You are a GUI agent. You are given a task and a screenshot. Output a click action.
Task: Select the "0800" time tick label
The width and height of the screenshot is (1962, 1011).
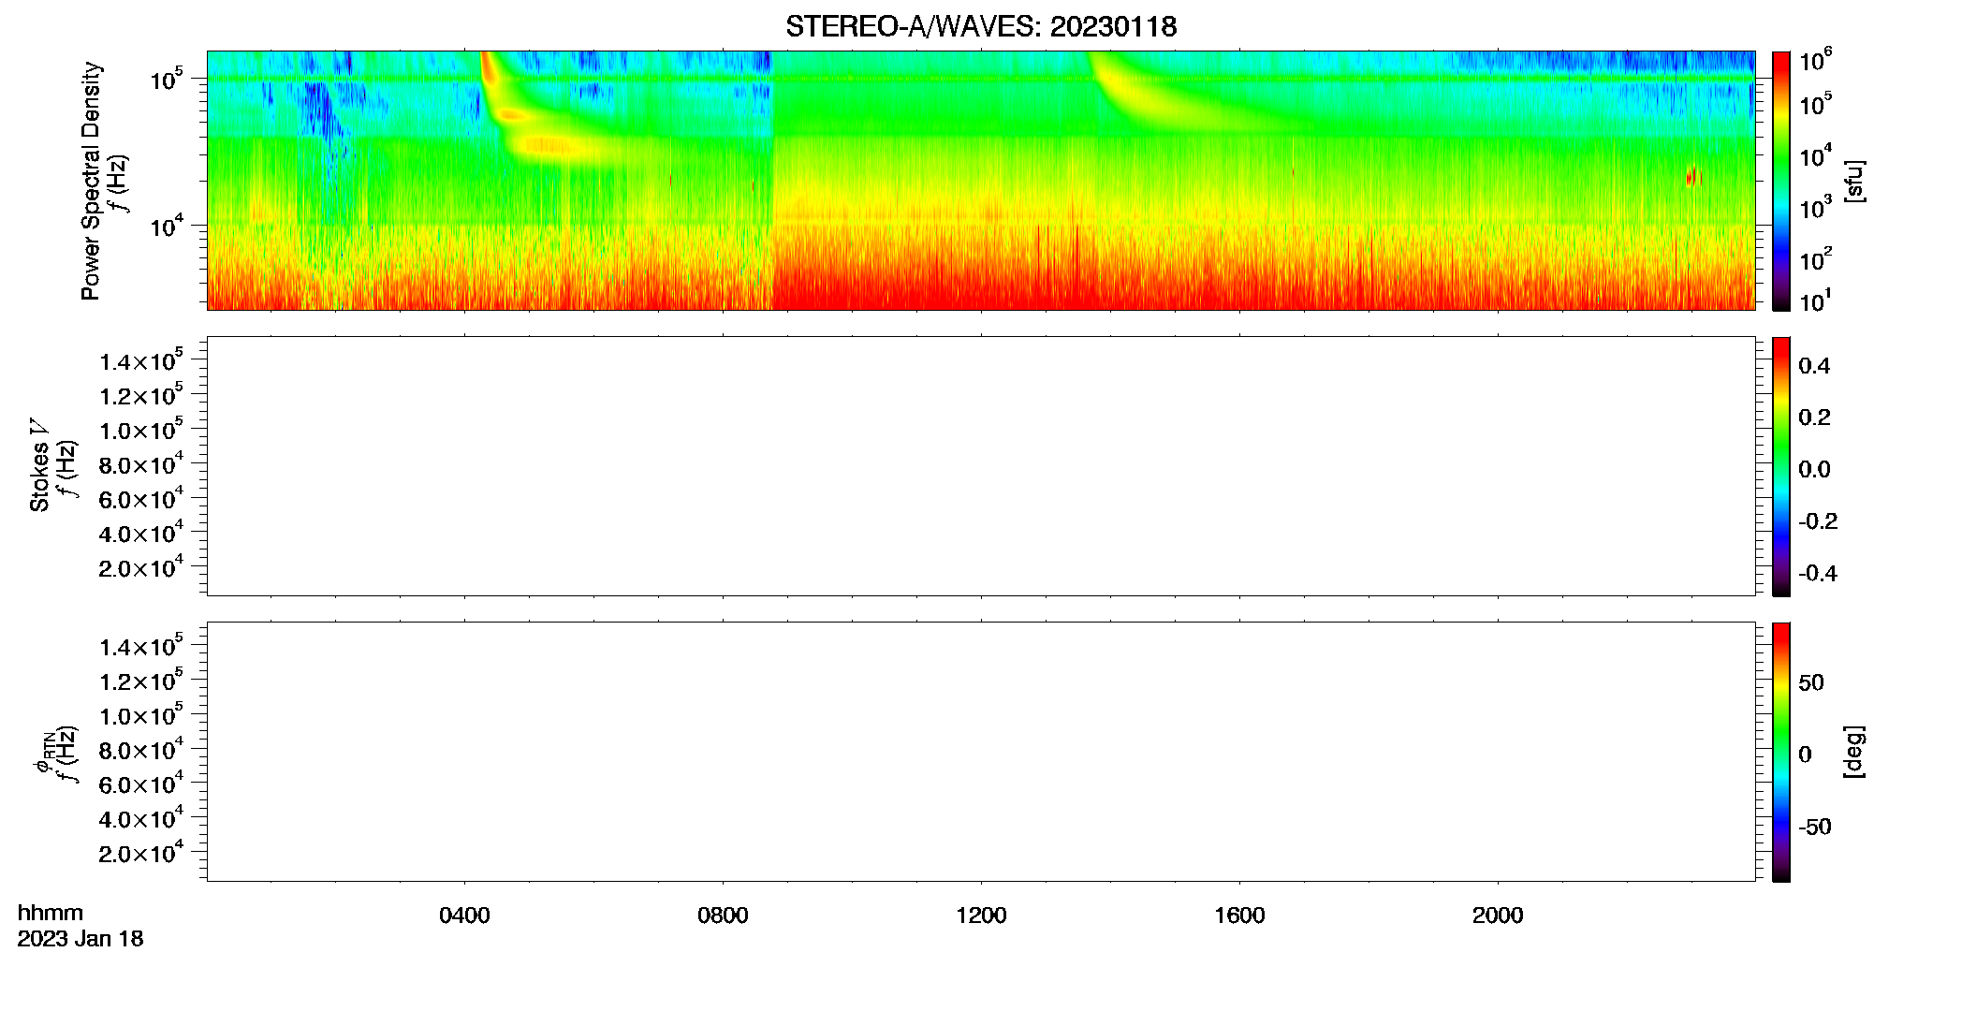click(723, 915)
